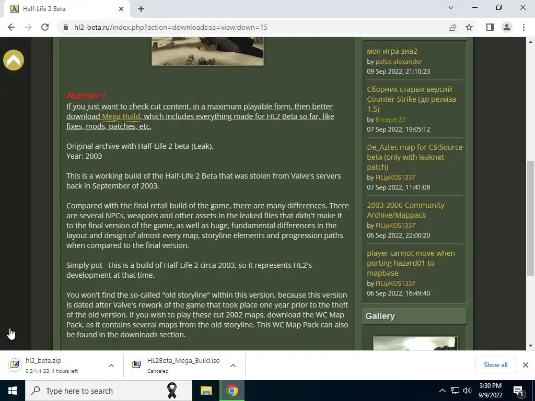Click the Gallery section header
The image size is (535, 401).
coord(414,316)
